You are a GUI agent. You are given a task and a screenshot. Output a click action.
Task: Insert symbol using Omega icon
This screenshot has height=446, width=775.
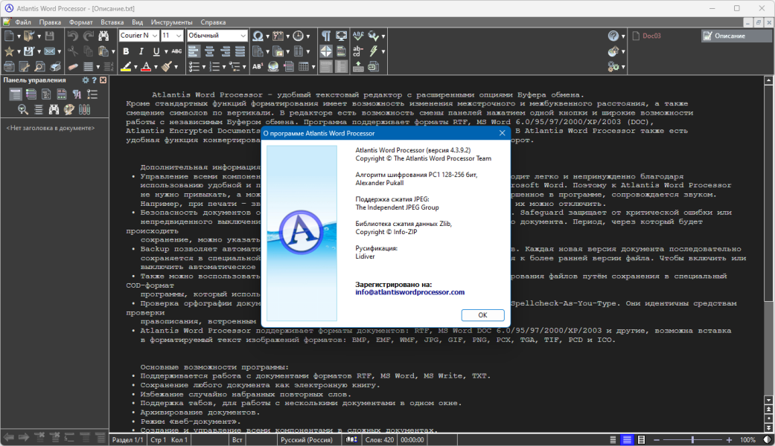pos(258,36)
